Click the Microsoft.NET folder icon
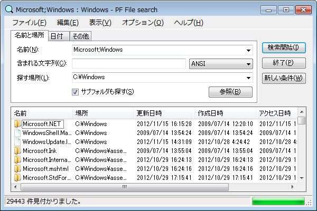Screen dimensions: 317x211 tap(17, 124)
